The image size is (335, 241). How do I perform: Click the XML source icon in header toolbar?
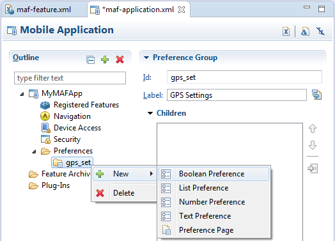[x=286, y=31]
